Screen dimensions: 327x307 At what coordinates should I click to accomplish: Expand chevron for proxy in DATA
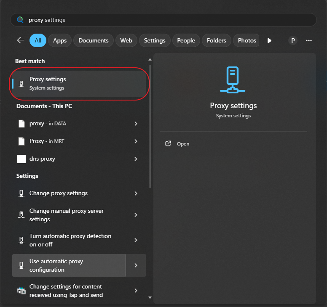click(x=136, y=124)
